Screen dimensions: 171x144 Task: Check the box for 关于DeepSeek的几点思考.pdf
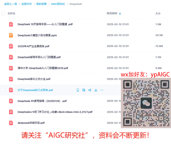click(3, 90)
